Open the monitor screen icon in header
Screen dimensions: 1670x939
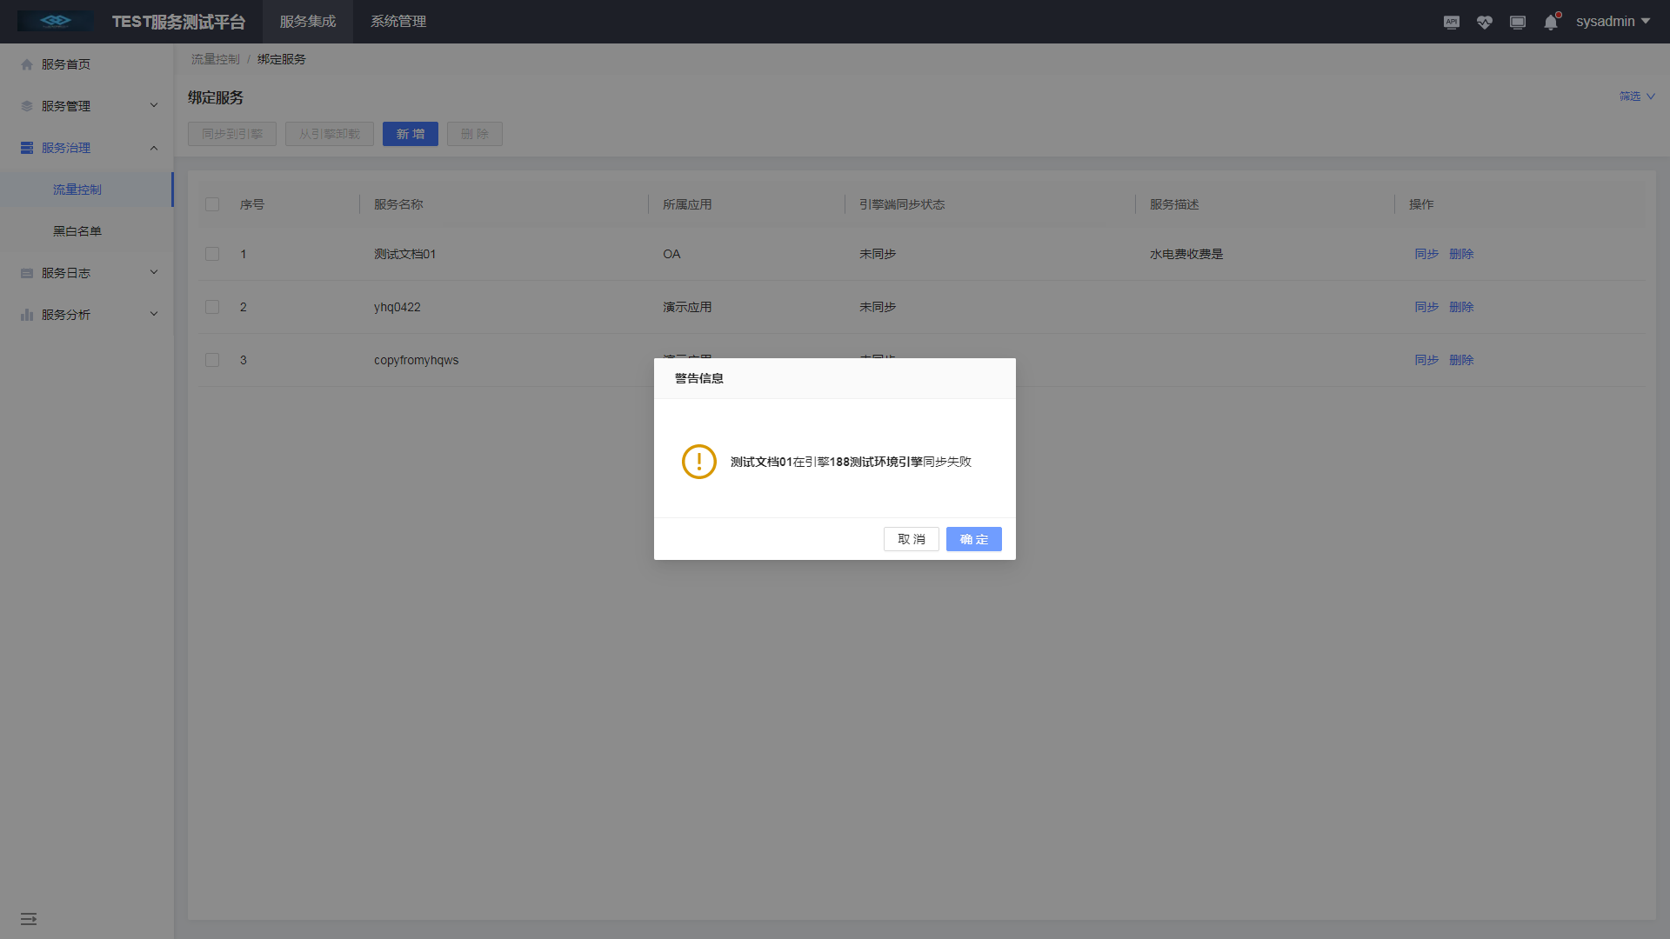pos(1518,22)
